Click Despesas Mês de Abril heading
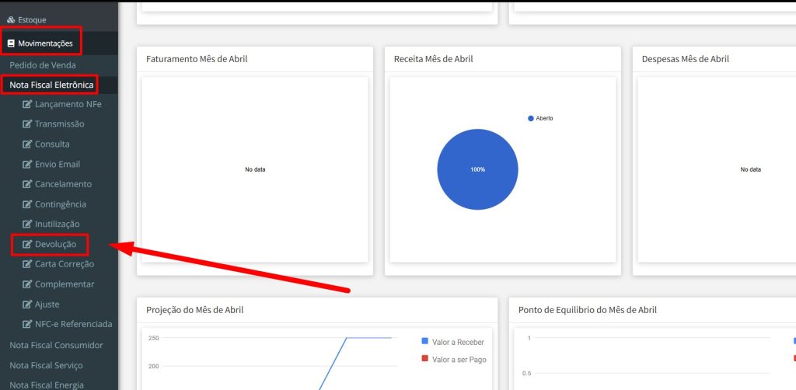The height and width of the screenshot is (390, 796). [686, 59]
